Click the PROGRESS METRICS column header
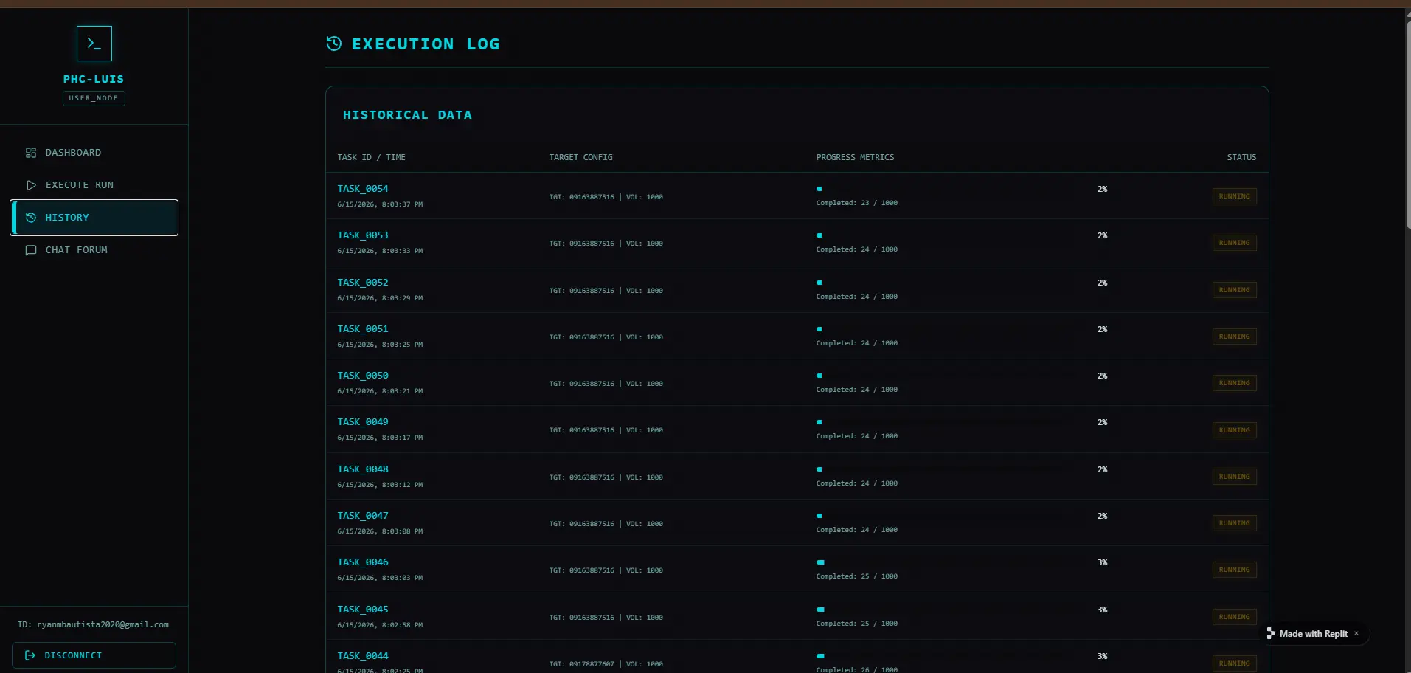This screenshot has width=1411, height=673. pyautogui.click(x=855, y=157)
